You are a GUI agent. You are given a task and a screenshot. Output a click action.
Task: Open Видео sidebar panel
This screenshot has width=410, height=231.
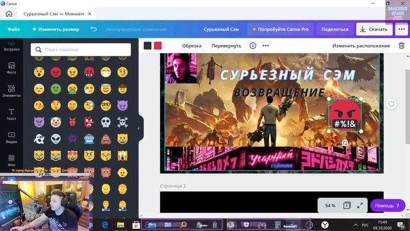[12, 137]
